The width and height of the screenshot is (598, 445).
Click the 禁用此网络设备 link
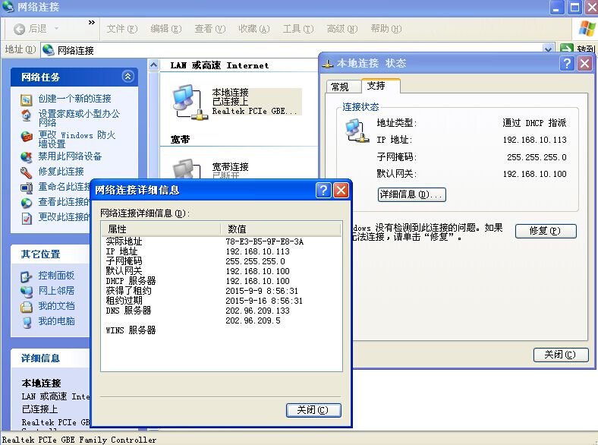point(70,156)
